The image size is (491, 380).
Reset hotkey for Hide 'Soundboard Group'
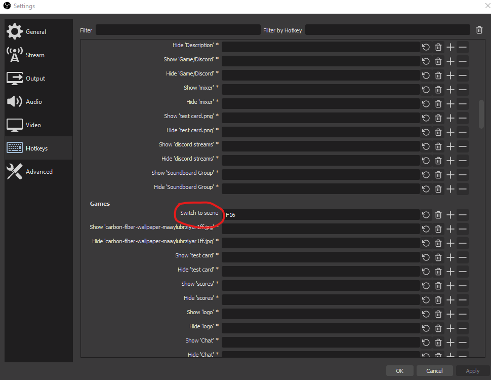(x=426, y=189)
